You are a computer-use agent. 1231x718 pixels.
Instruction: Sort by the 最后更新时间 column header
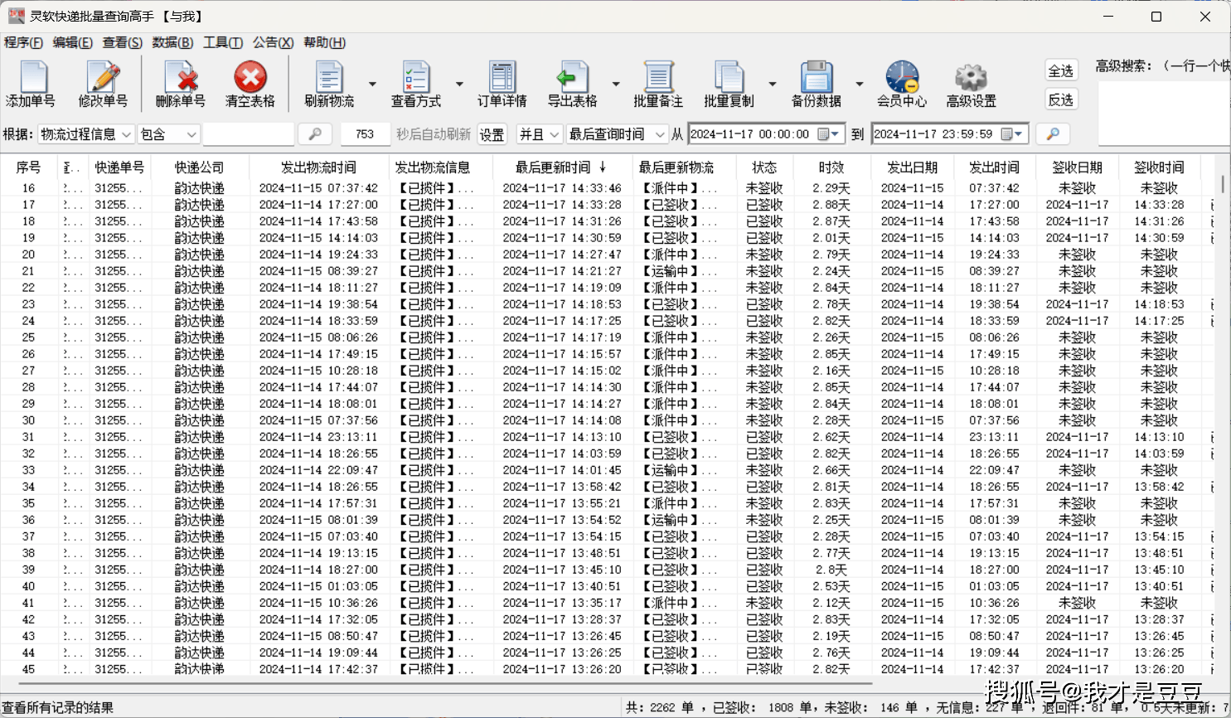coord(553,167)
